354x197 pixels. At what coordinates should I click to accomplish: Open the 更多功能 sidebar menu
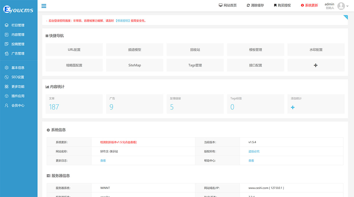pos(18,87)
